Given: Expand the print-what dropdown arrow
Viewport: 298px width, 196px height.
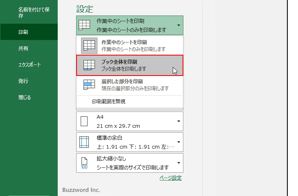Looking at the screenshot, I should click(178, 25).
